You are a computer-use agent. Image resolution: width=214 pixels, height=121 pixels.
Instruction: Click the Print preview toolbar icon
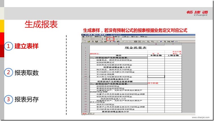coord(101,41)
